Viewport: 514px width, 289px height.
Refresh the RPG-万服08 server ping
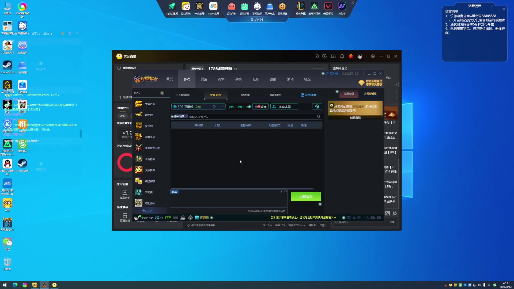pyautogui.click(x=214, y=107)
